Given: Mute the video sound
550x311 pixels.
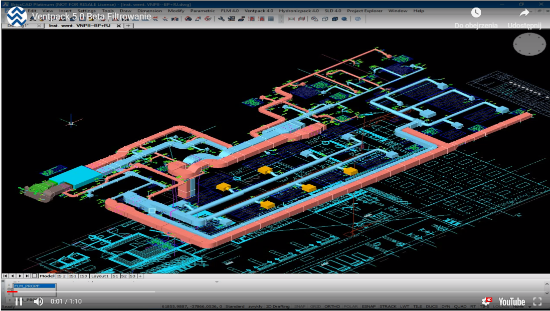Looking at the screenshot, I should pyautogui.click(x=38, y=301).
